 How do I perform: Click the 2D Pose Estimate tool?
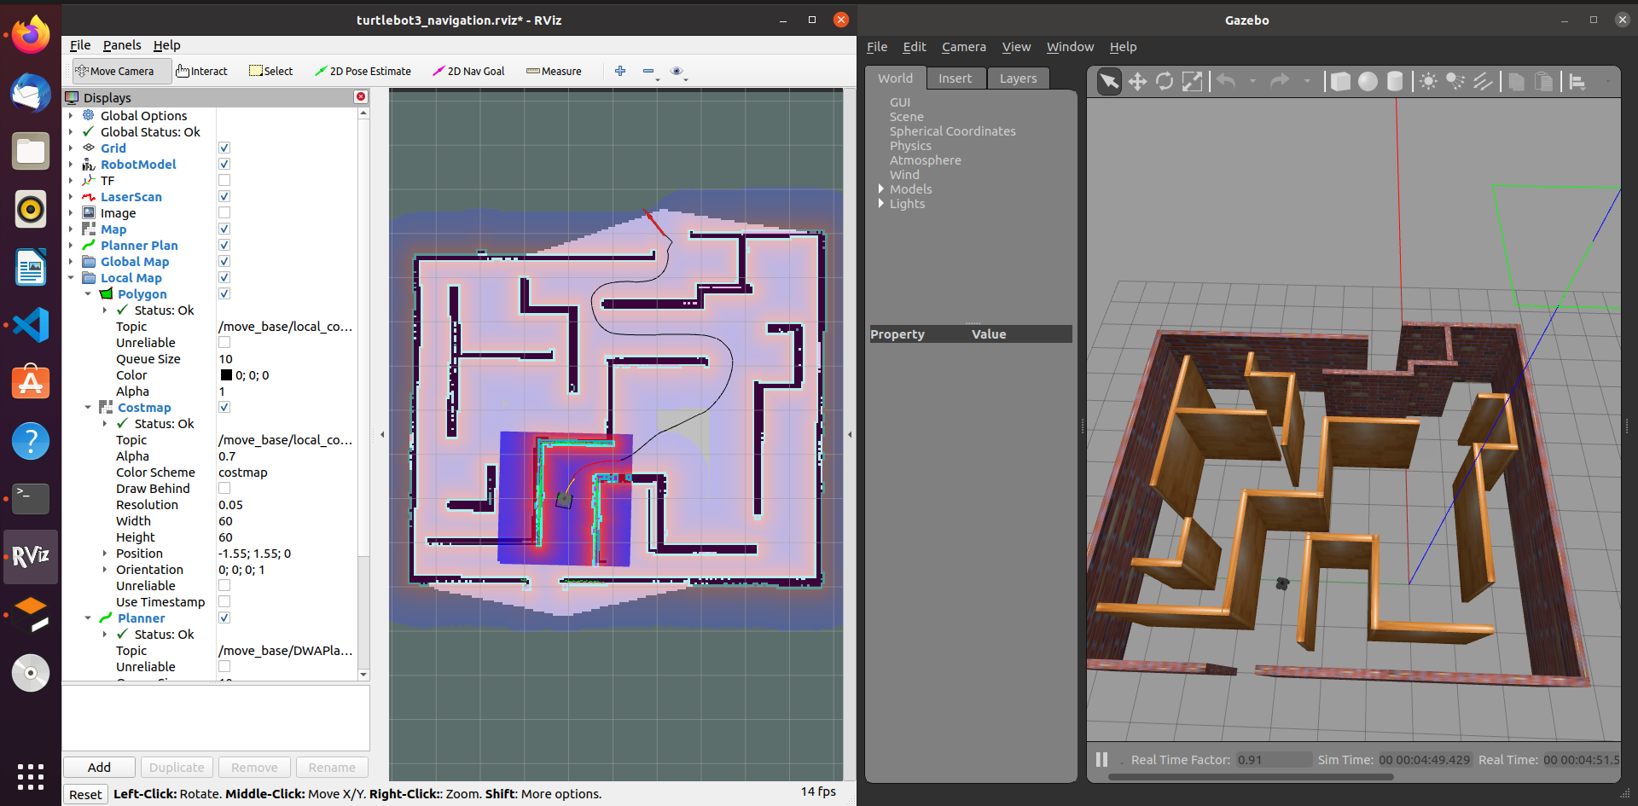[x=363, y=72]
